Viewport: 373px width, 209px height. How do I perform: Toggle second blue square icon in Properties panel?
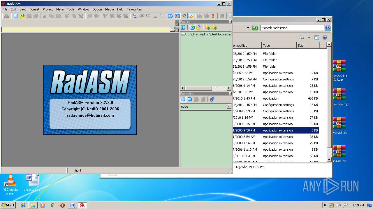click(x=190, y=99)
